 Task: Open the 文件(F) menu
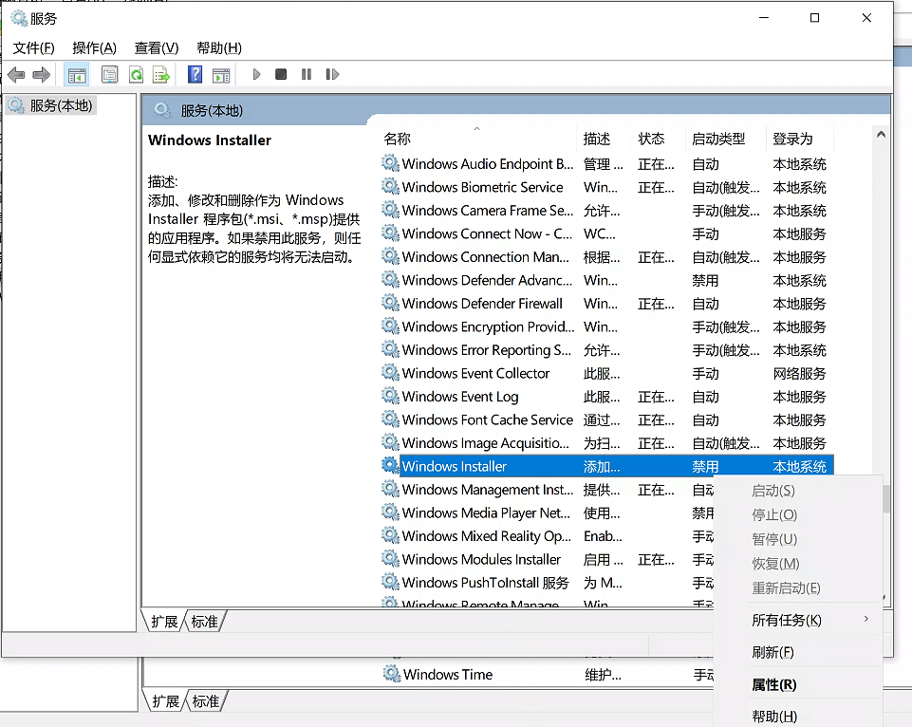click(34, 48)
